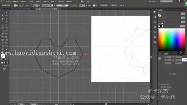Select the Width tool
The height and width of the screenshot is (105, 187).
(2, 34)
